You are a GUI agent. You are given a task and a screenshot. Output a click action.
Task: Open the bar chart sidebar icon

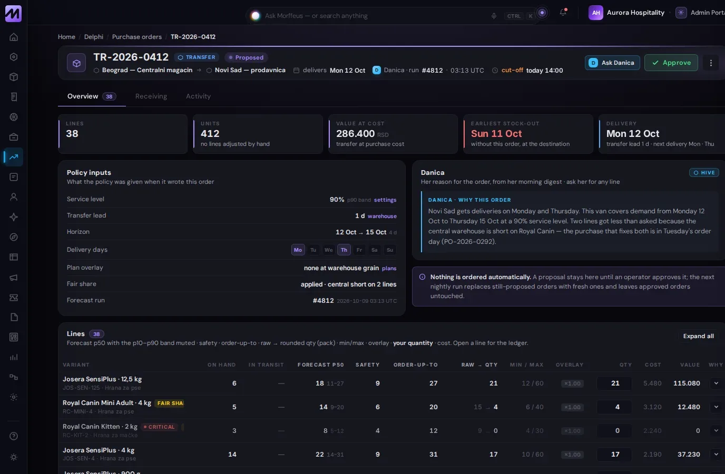(14, 357)
